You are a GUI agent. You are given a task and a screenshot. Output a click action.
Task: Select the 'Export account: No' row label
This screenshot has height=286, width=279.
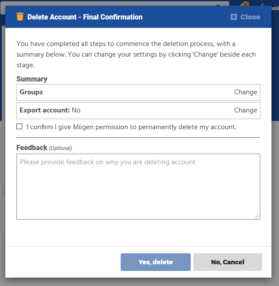click(50, 110)
